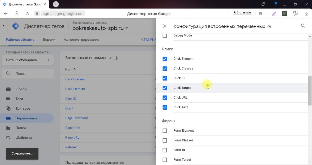Click the GTM container ID
Screen dimensions: 312x165
(149, 40)
